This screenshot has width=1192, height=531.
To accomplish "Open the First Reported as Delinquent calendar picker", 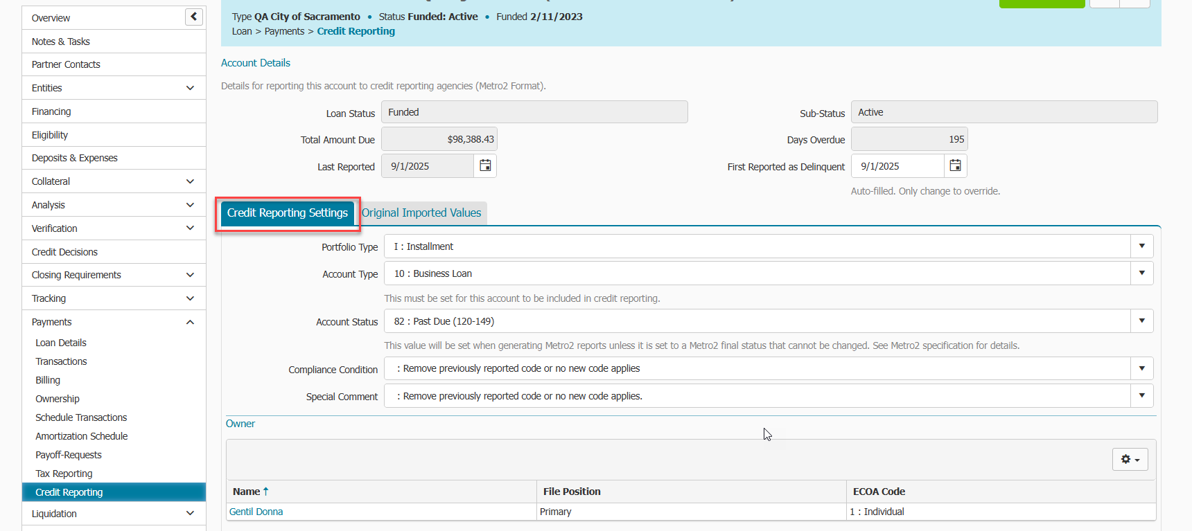I will click(955, 165).
